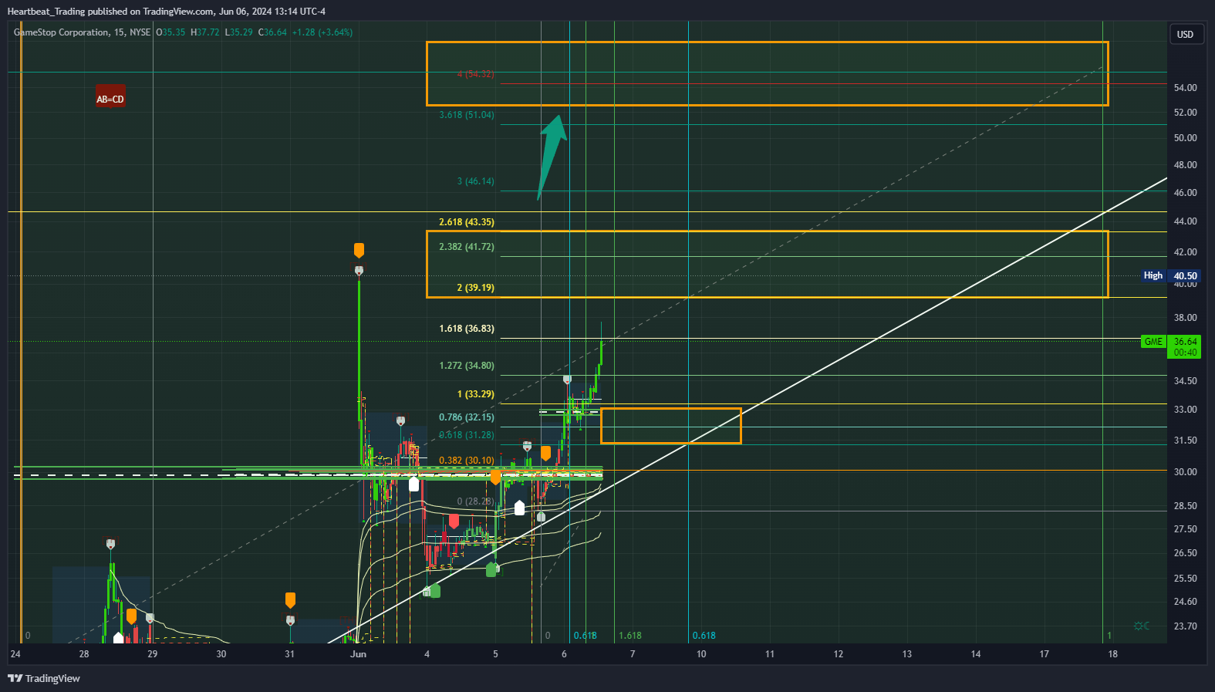Click the change value +1.28 (+3.64%)
This screenshot has width=1215, height=692.
[322, 32]
